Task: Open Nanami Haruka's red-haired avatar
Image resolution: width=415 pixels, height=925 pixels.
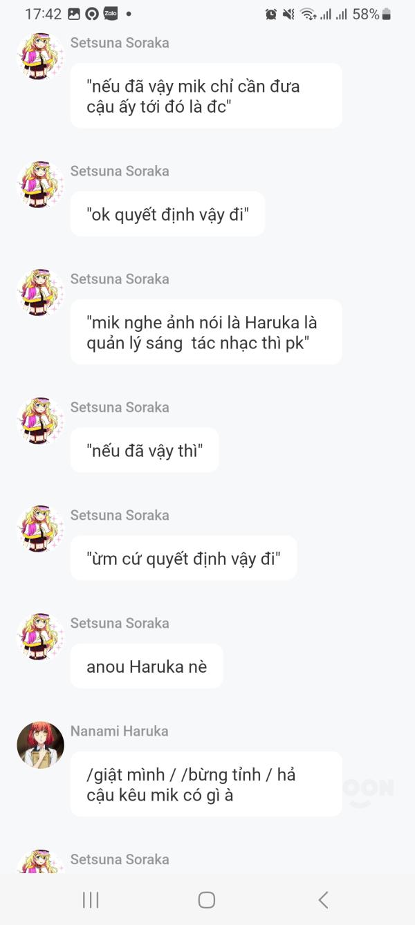Action: [x=40, y=745]
